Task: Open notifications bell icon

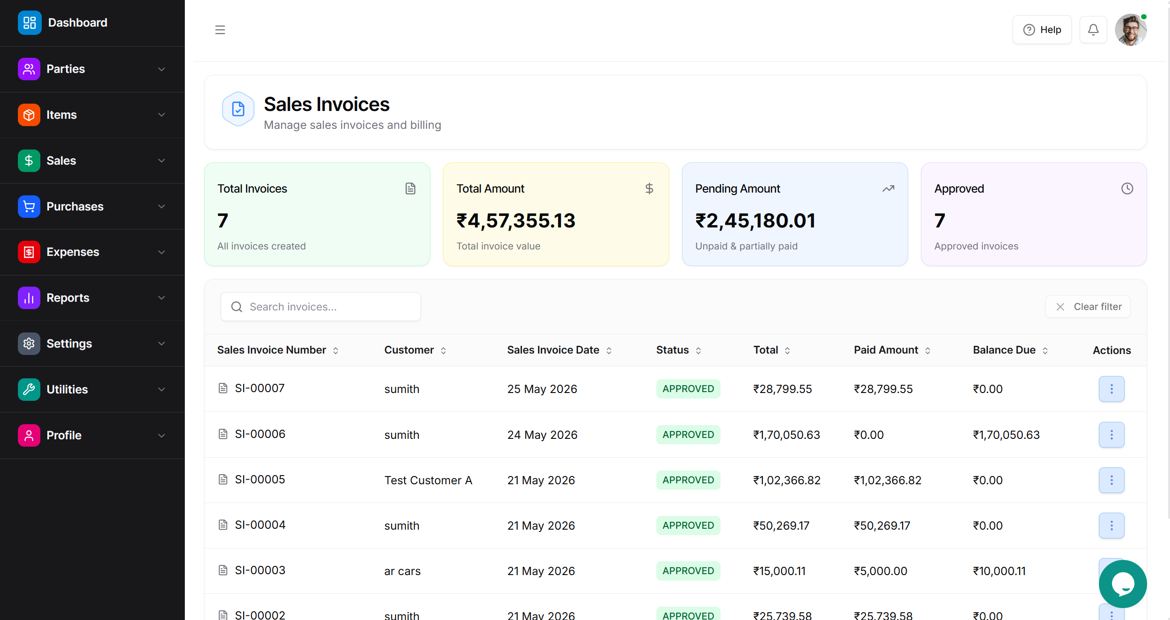Action: tap(1093, 30)
